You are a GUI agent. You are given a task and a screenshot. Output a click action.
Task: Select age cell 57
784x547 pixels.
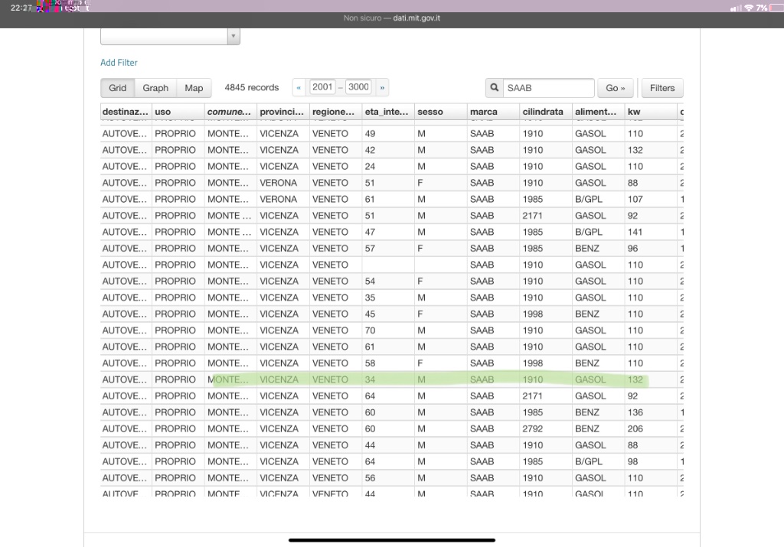tap(388, 249)
